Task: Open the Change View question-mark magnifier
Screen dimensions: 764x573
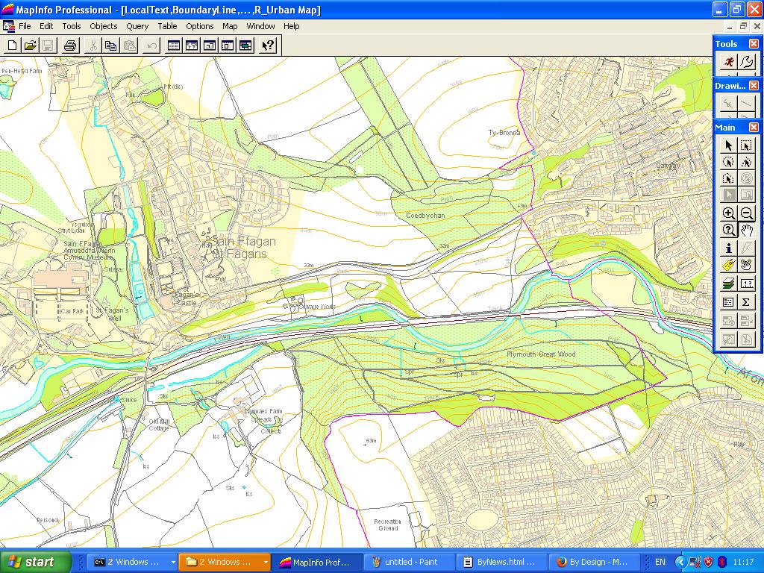Action: (x=728, y=230)
